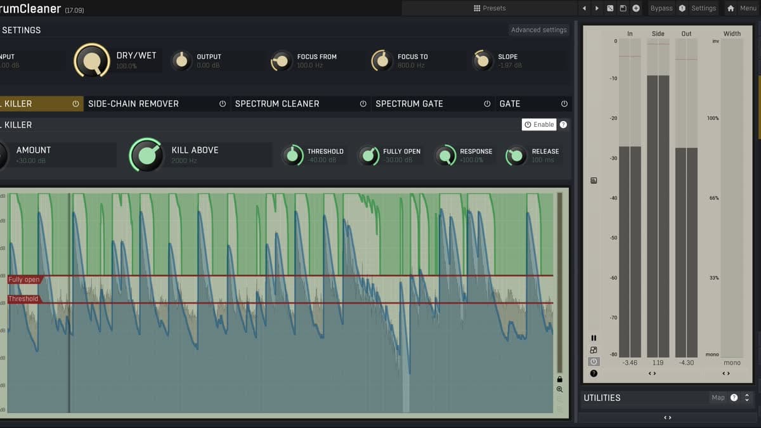The height and width of the screenshot is (428, 761).
Task: Click the SLOPE knob
Action: (x=483, y=60)
